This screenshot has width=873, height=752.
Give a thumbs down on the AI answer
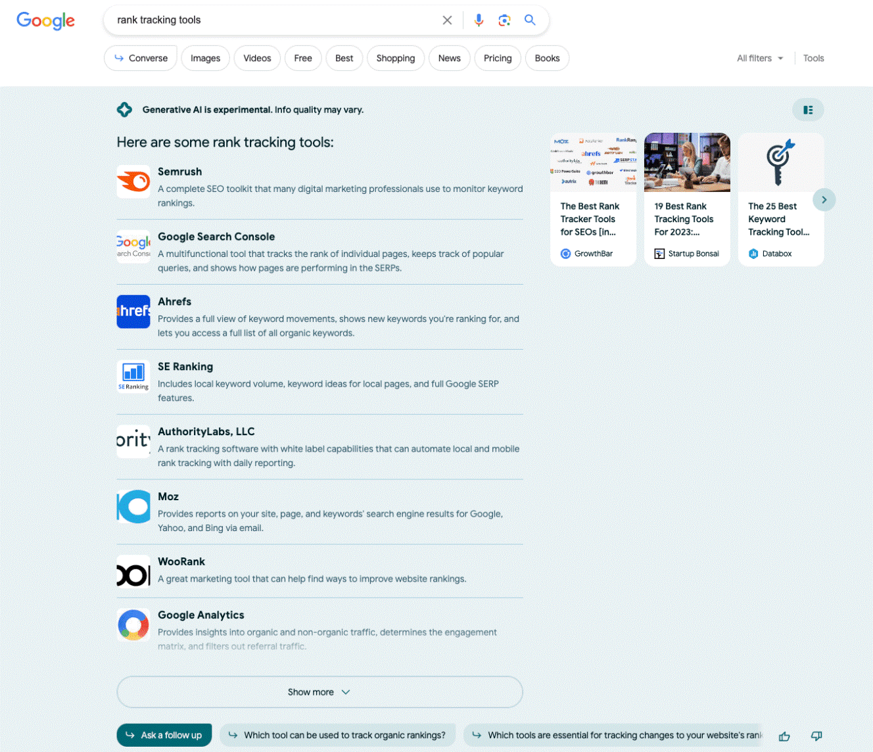tap(816, 736)
